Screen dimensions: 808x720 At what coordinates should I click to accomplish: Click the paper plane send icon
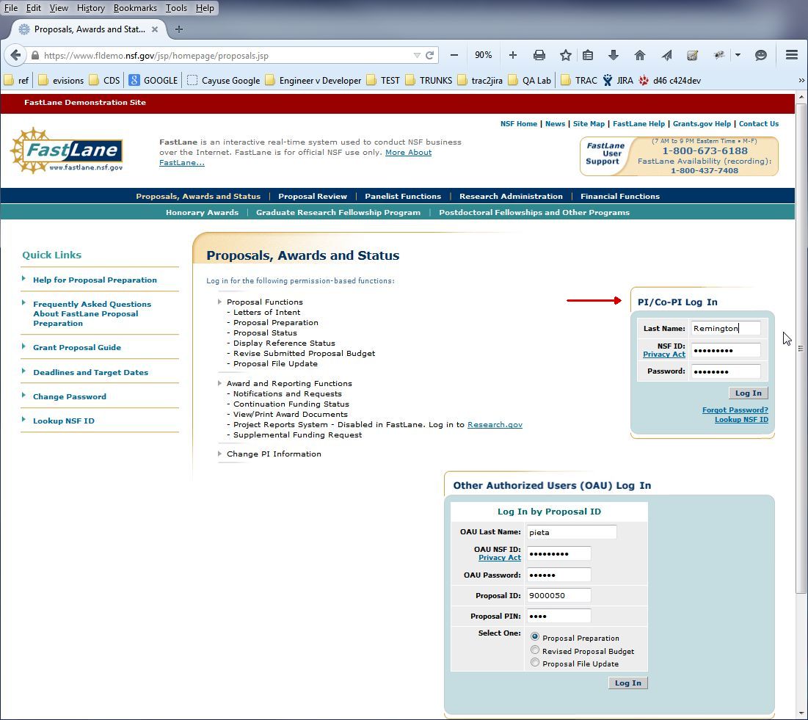[666, 55]
